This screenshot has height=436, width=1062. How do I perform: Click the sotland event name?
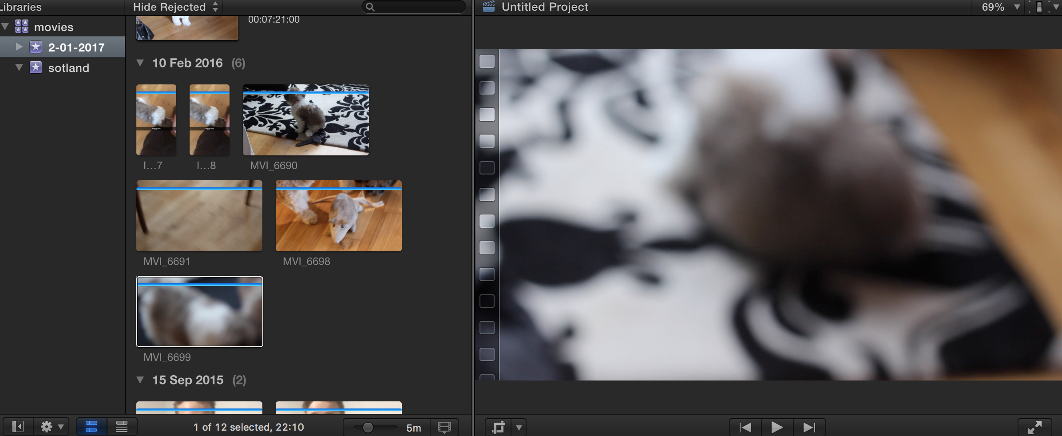click(69, 68)
